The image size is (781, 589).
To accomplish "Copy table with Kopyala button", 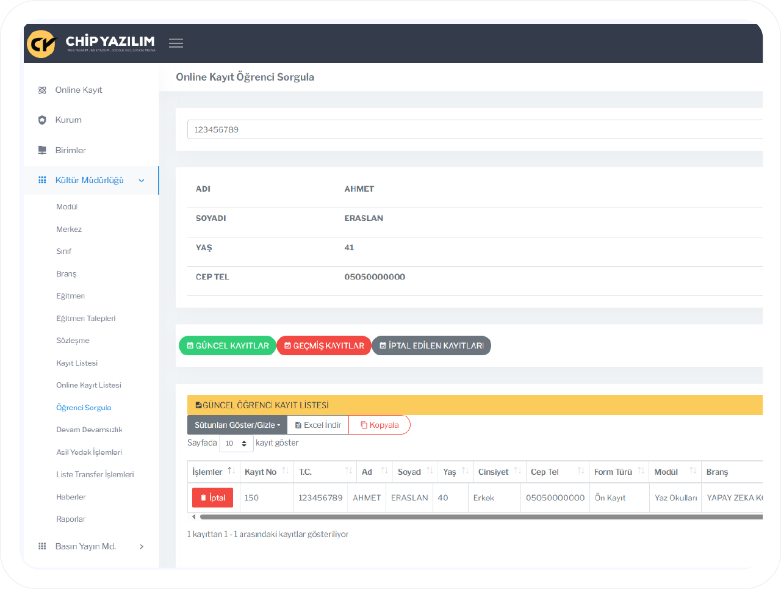I will 380,425.
